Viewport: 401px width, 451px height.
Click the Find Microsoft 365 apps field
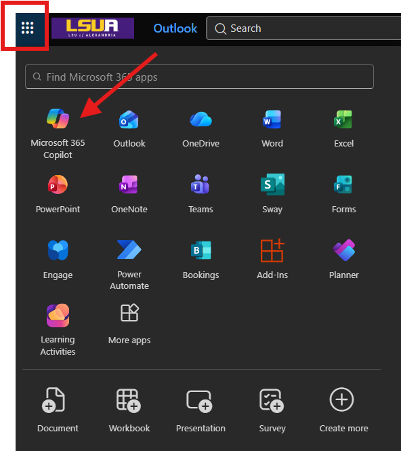(x=199, y=77)
